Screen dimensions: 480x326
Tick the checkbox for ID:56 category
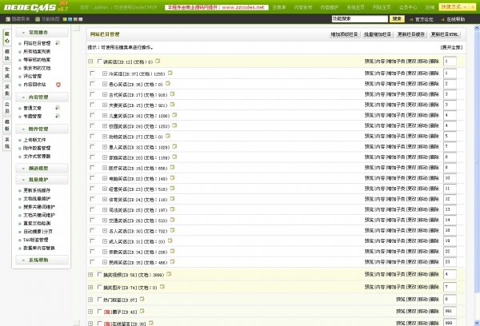[99, 274]
